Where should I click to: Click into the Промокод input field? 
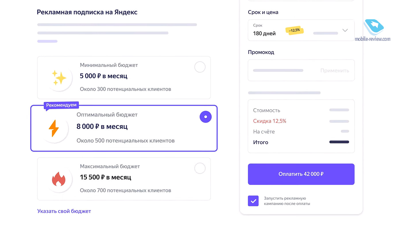tap(301, 70)
